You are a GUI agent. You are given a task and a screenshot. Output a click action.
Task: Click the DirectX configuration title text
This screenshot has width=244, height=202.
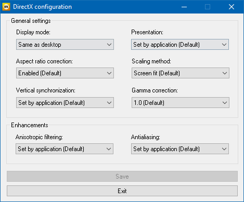click(42, 7)
